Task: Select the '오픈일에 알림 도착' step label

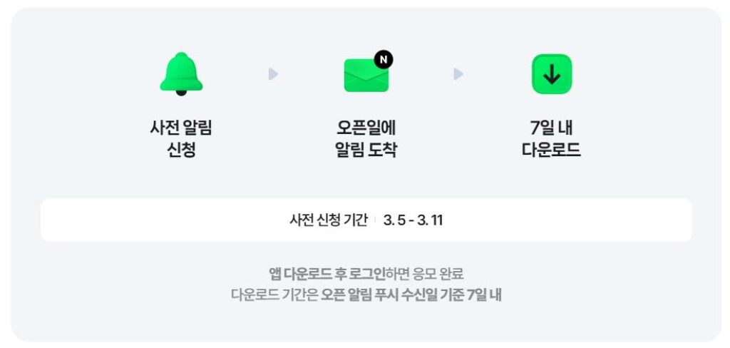Action: pyautogui.click(x=366, y=139)
